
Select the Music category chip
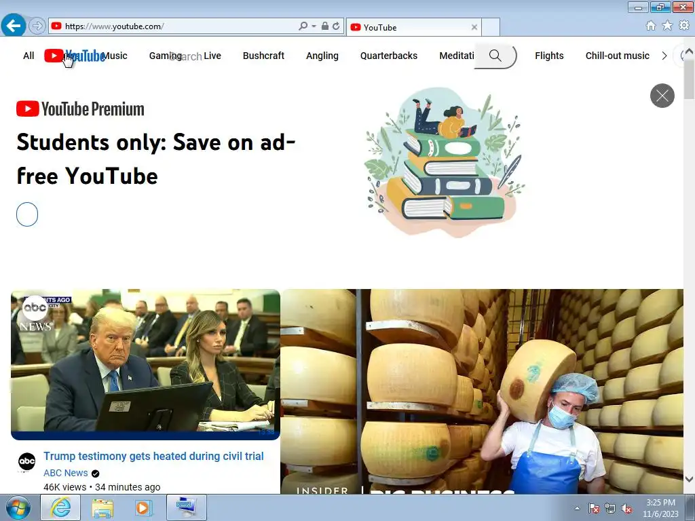point(115,56)
